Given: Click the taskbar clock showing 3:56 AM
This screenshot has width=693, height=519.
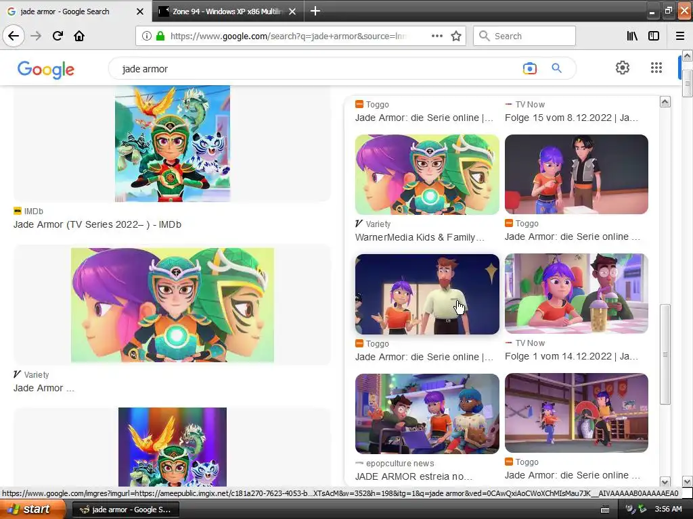Looking at the screenshot, I should click(x=668, y=509).
